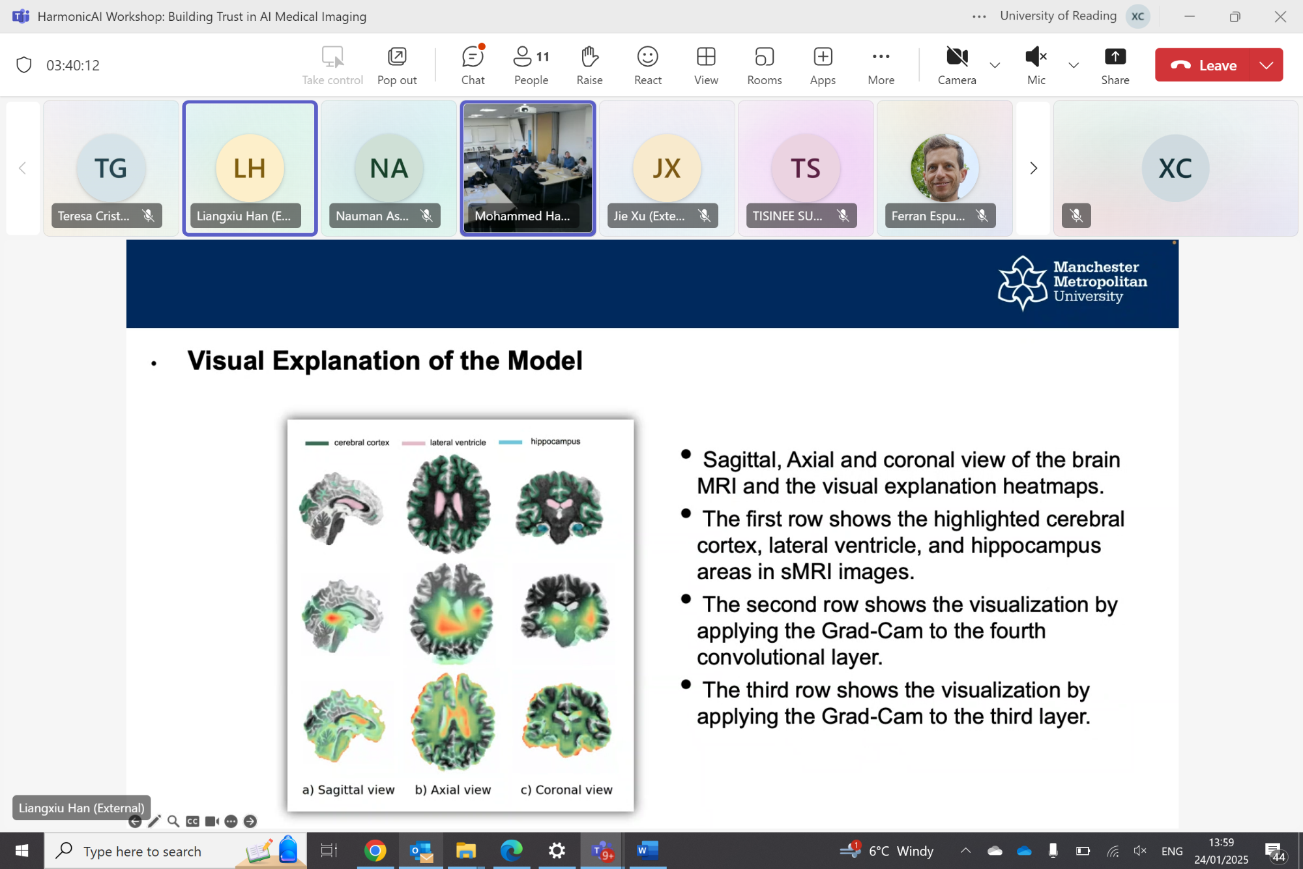This screenshot has height=869, width=1303.
Task: Open Task View on taskbar
Action: pos(329,851)
